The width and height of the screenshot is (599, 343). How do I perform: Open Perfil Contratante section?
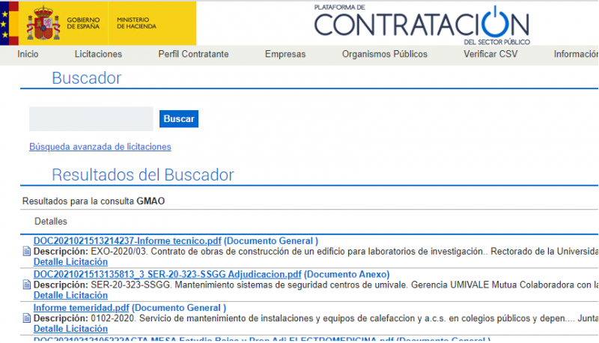tap(193, 54)
